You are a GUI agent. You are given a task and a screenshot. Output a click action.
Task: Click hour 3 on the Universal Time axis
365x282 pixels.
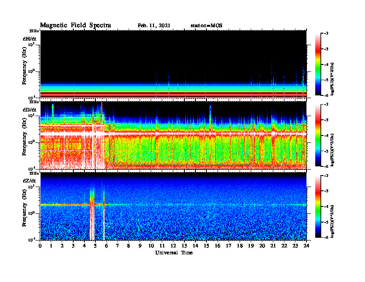click(x=73, y=246)
